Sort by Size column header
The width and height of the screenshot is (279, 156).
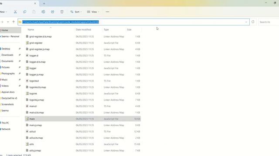129,29
